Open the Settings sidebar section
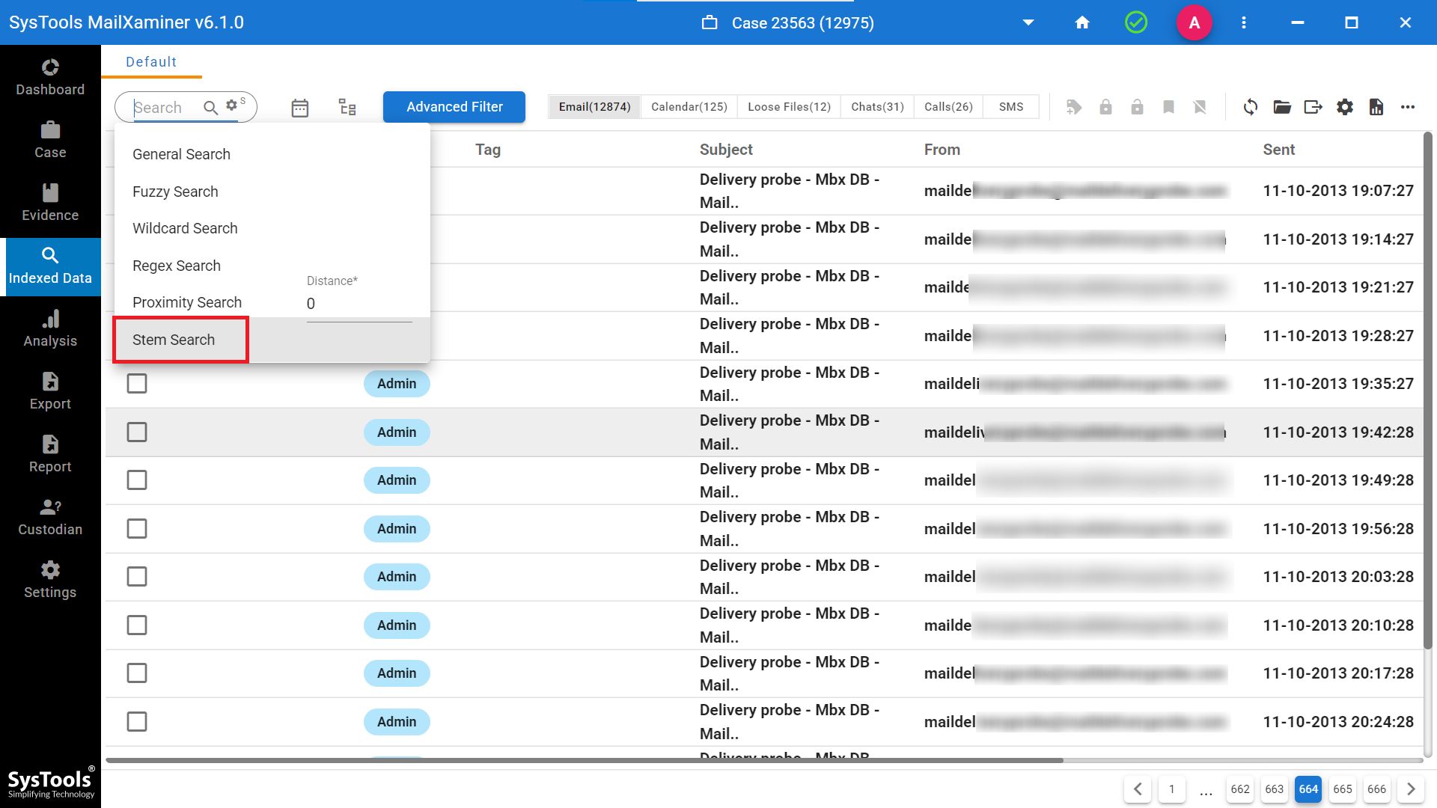This screenshot has height=808, width=1437. [x=50, y=580]
